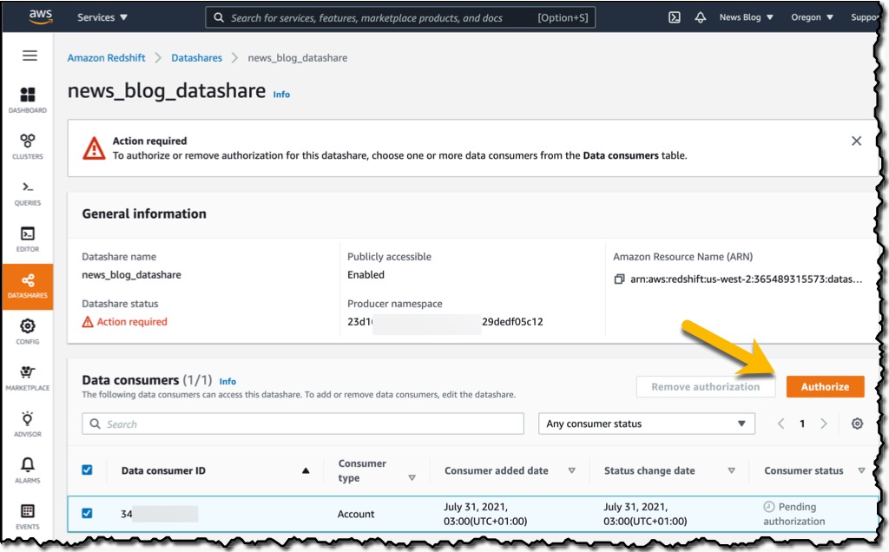Go to previous page of consumers

click(780, 424)
